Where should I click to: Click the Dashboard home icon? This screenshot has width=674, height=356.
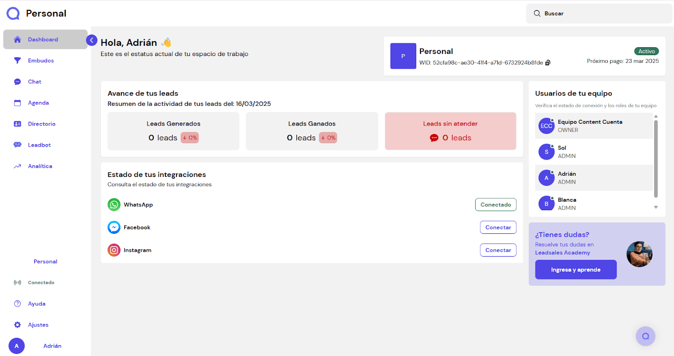(17, 40)
